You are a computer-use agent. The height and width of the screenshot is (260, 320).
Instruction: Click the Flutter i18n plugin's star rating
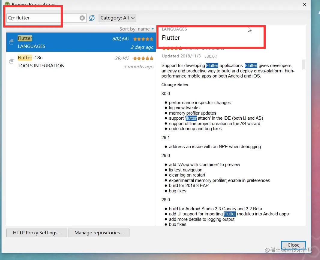[143, 58]
